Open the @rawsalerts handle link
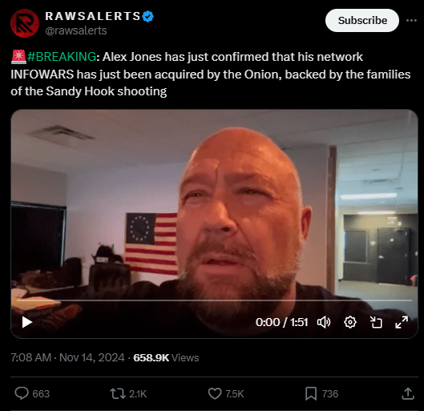 pos(76,30)
